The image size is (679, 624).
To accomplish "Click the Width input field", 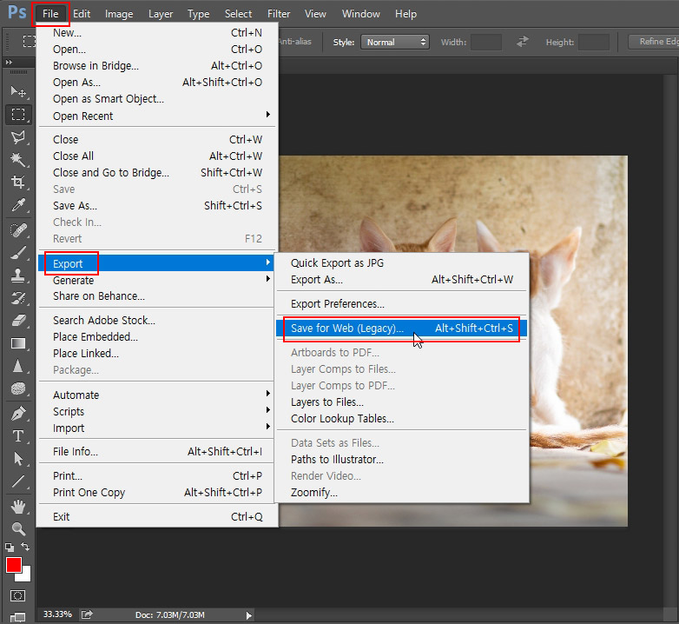I will coord(486,42).
